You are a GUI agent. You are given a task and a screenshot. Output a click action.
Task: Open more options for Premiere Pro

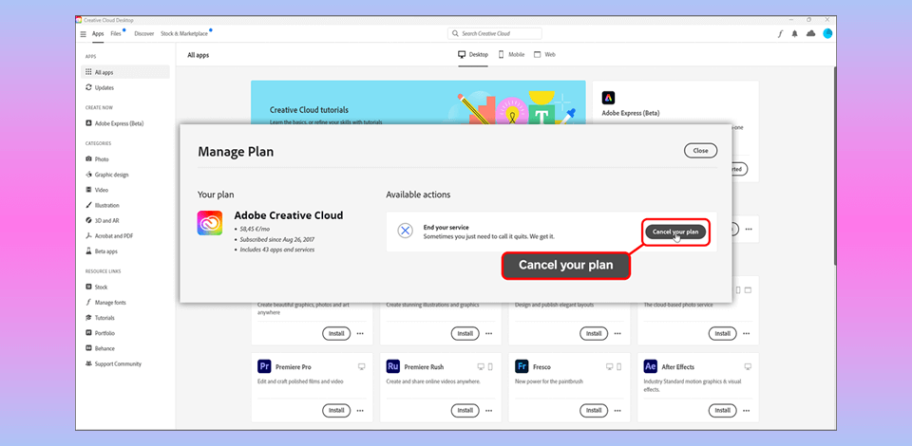coord(360,411)
